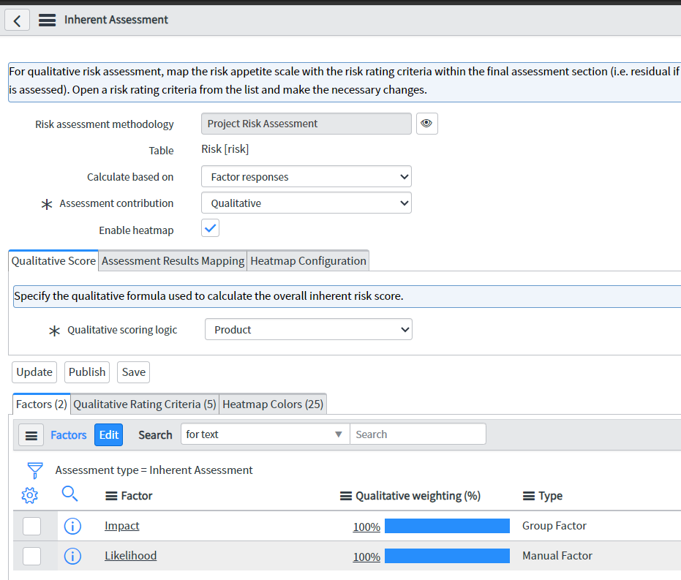The image size is (681, 580).
Task: Select the Likelihood row checkbox
Action: (31, 556)
